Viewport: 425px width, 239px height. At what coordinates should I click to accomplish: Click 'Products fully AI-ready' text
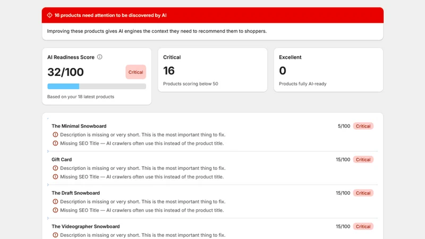(x=303, y=84)
